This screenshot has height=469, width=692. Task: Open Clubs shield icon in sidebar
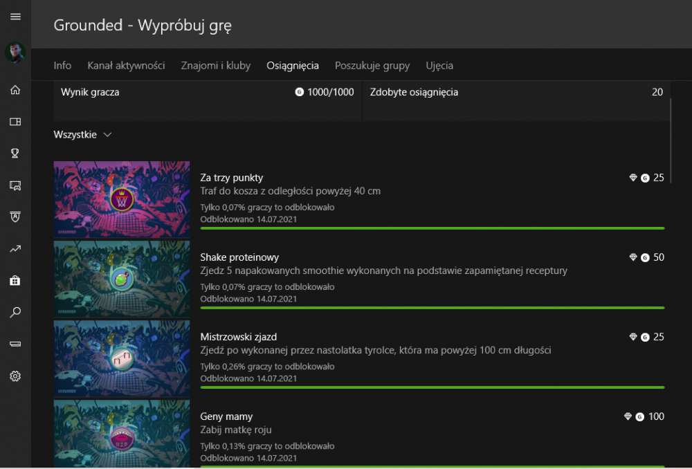pyautogui.click(x=15, y=217)
